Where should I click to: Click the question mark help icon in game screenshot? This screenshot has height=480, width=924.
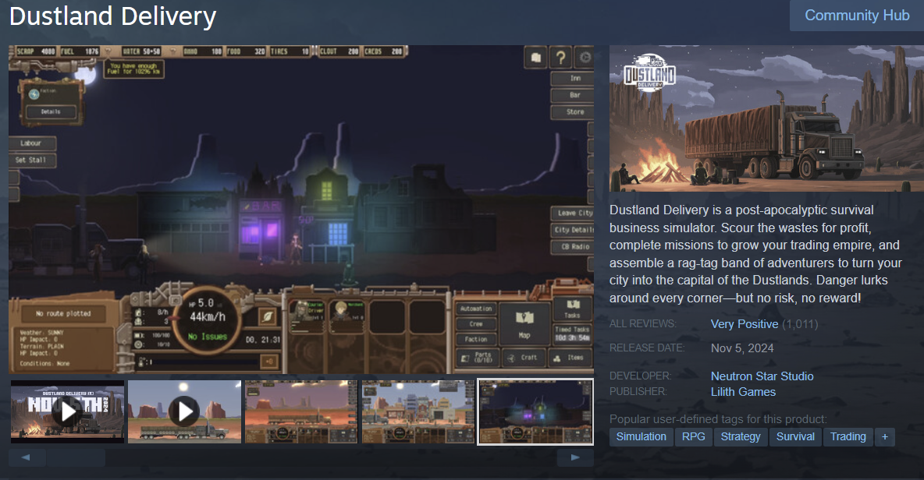560,58
